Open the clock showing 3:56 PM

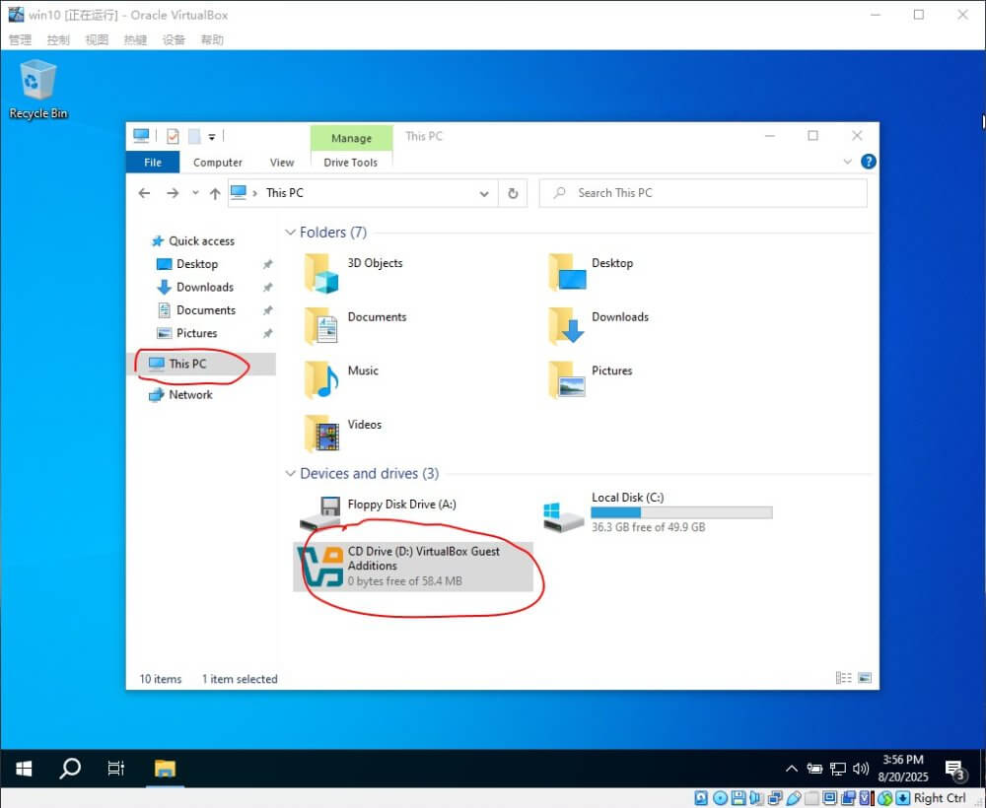pos(903,768)
